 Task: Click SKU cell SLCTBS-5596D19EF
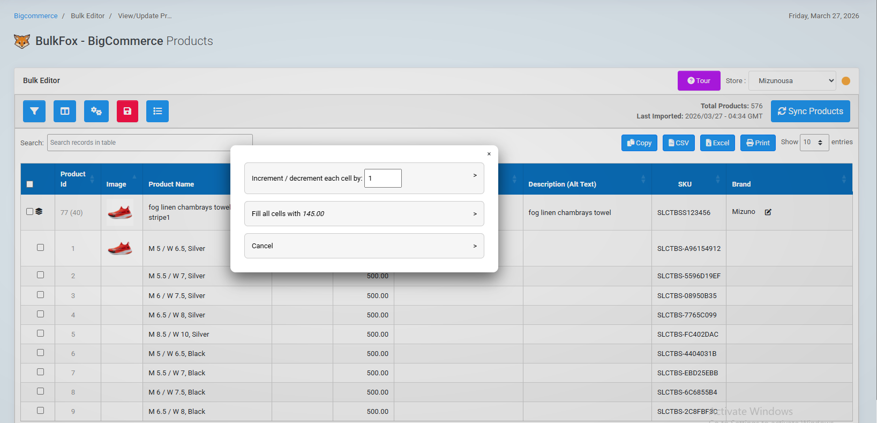click(689, 276)
